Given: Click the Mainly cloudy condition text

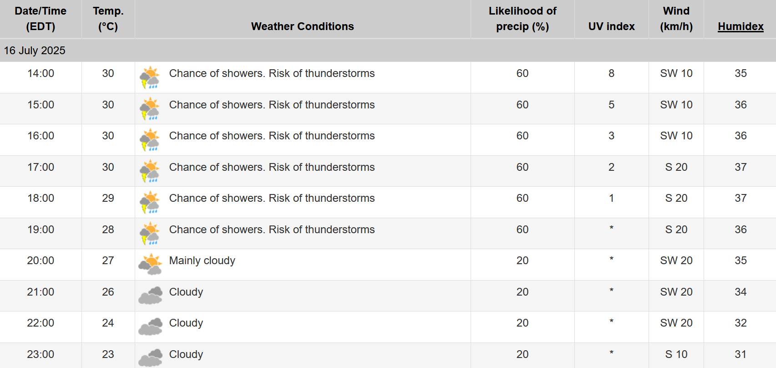Looking at the screenshot, I should [202, 261].
